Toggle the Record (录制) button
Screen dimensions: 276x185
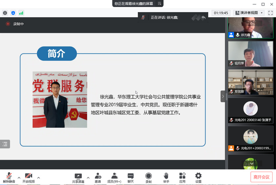coord(148,177)
